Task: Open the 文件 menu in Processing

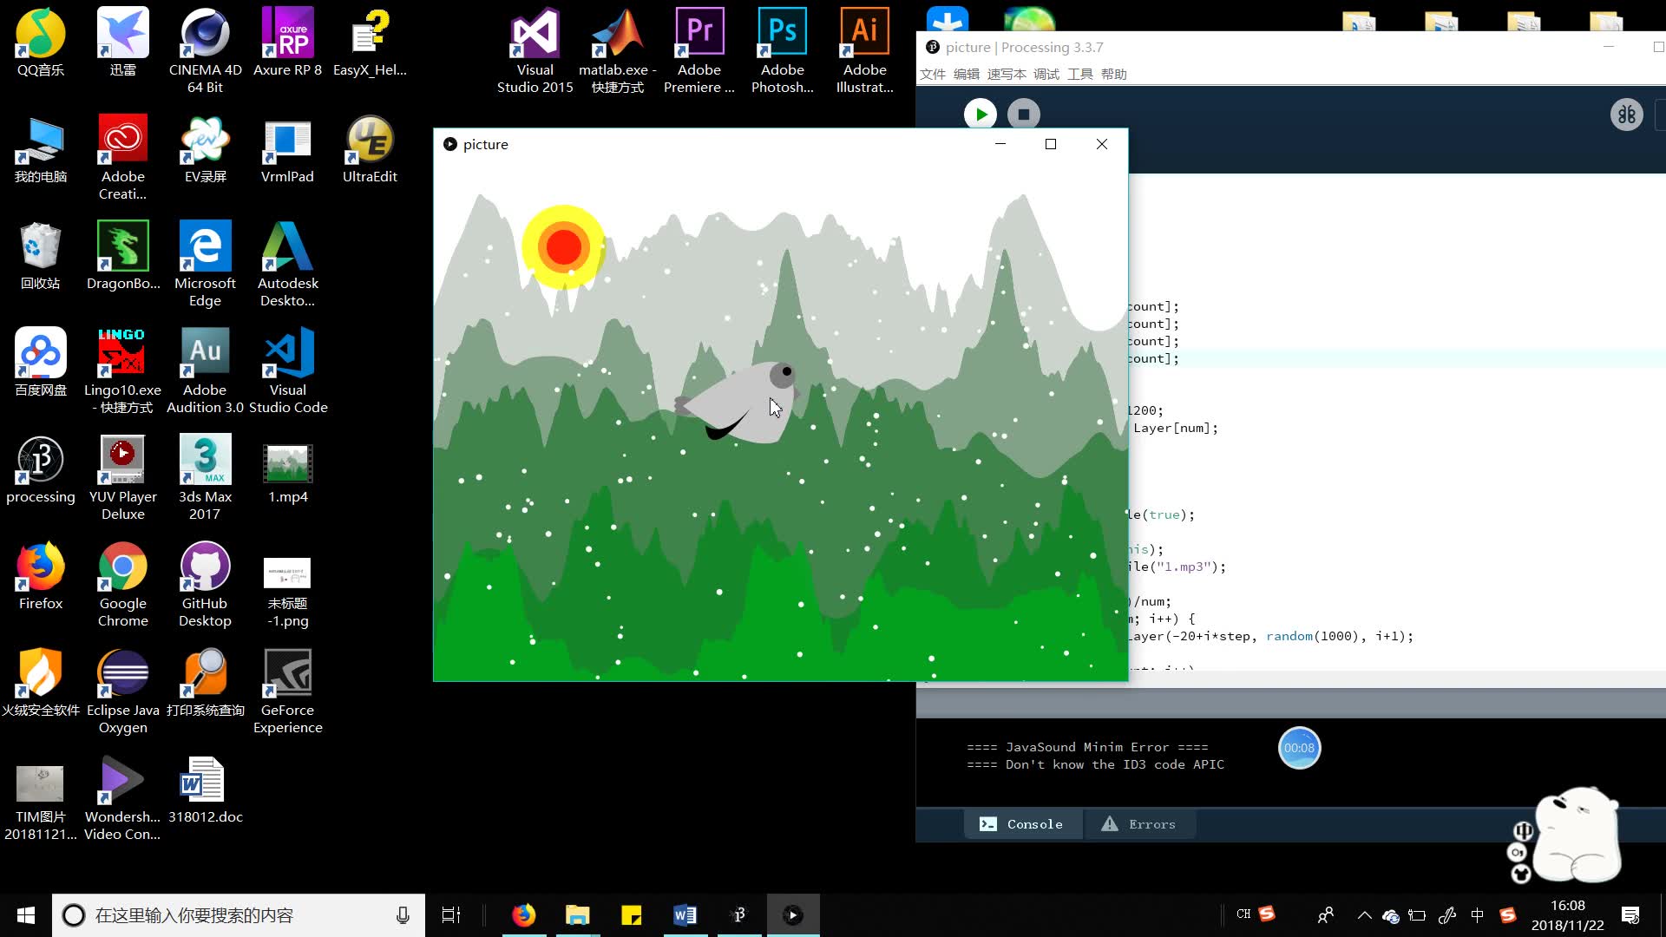Action: coord(932,75)
